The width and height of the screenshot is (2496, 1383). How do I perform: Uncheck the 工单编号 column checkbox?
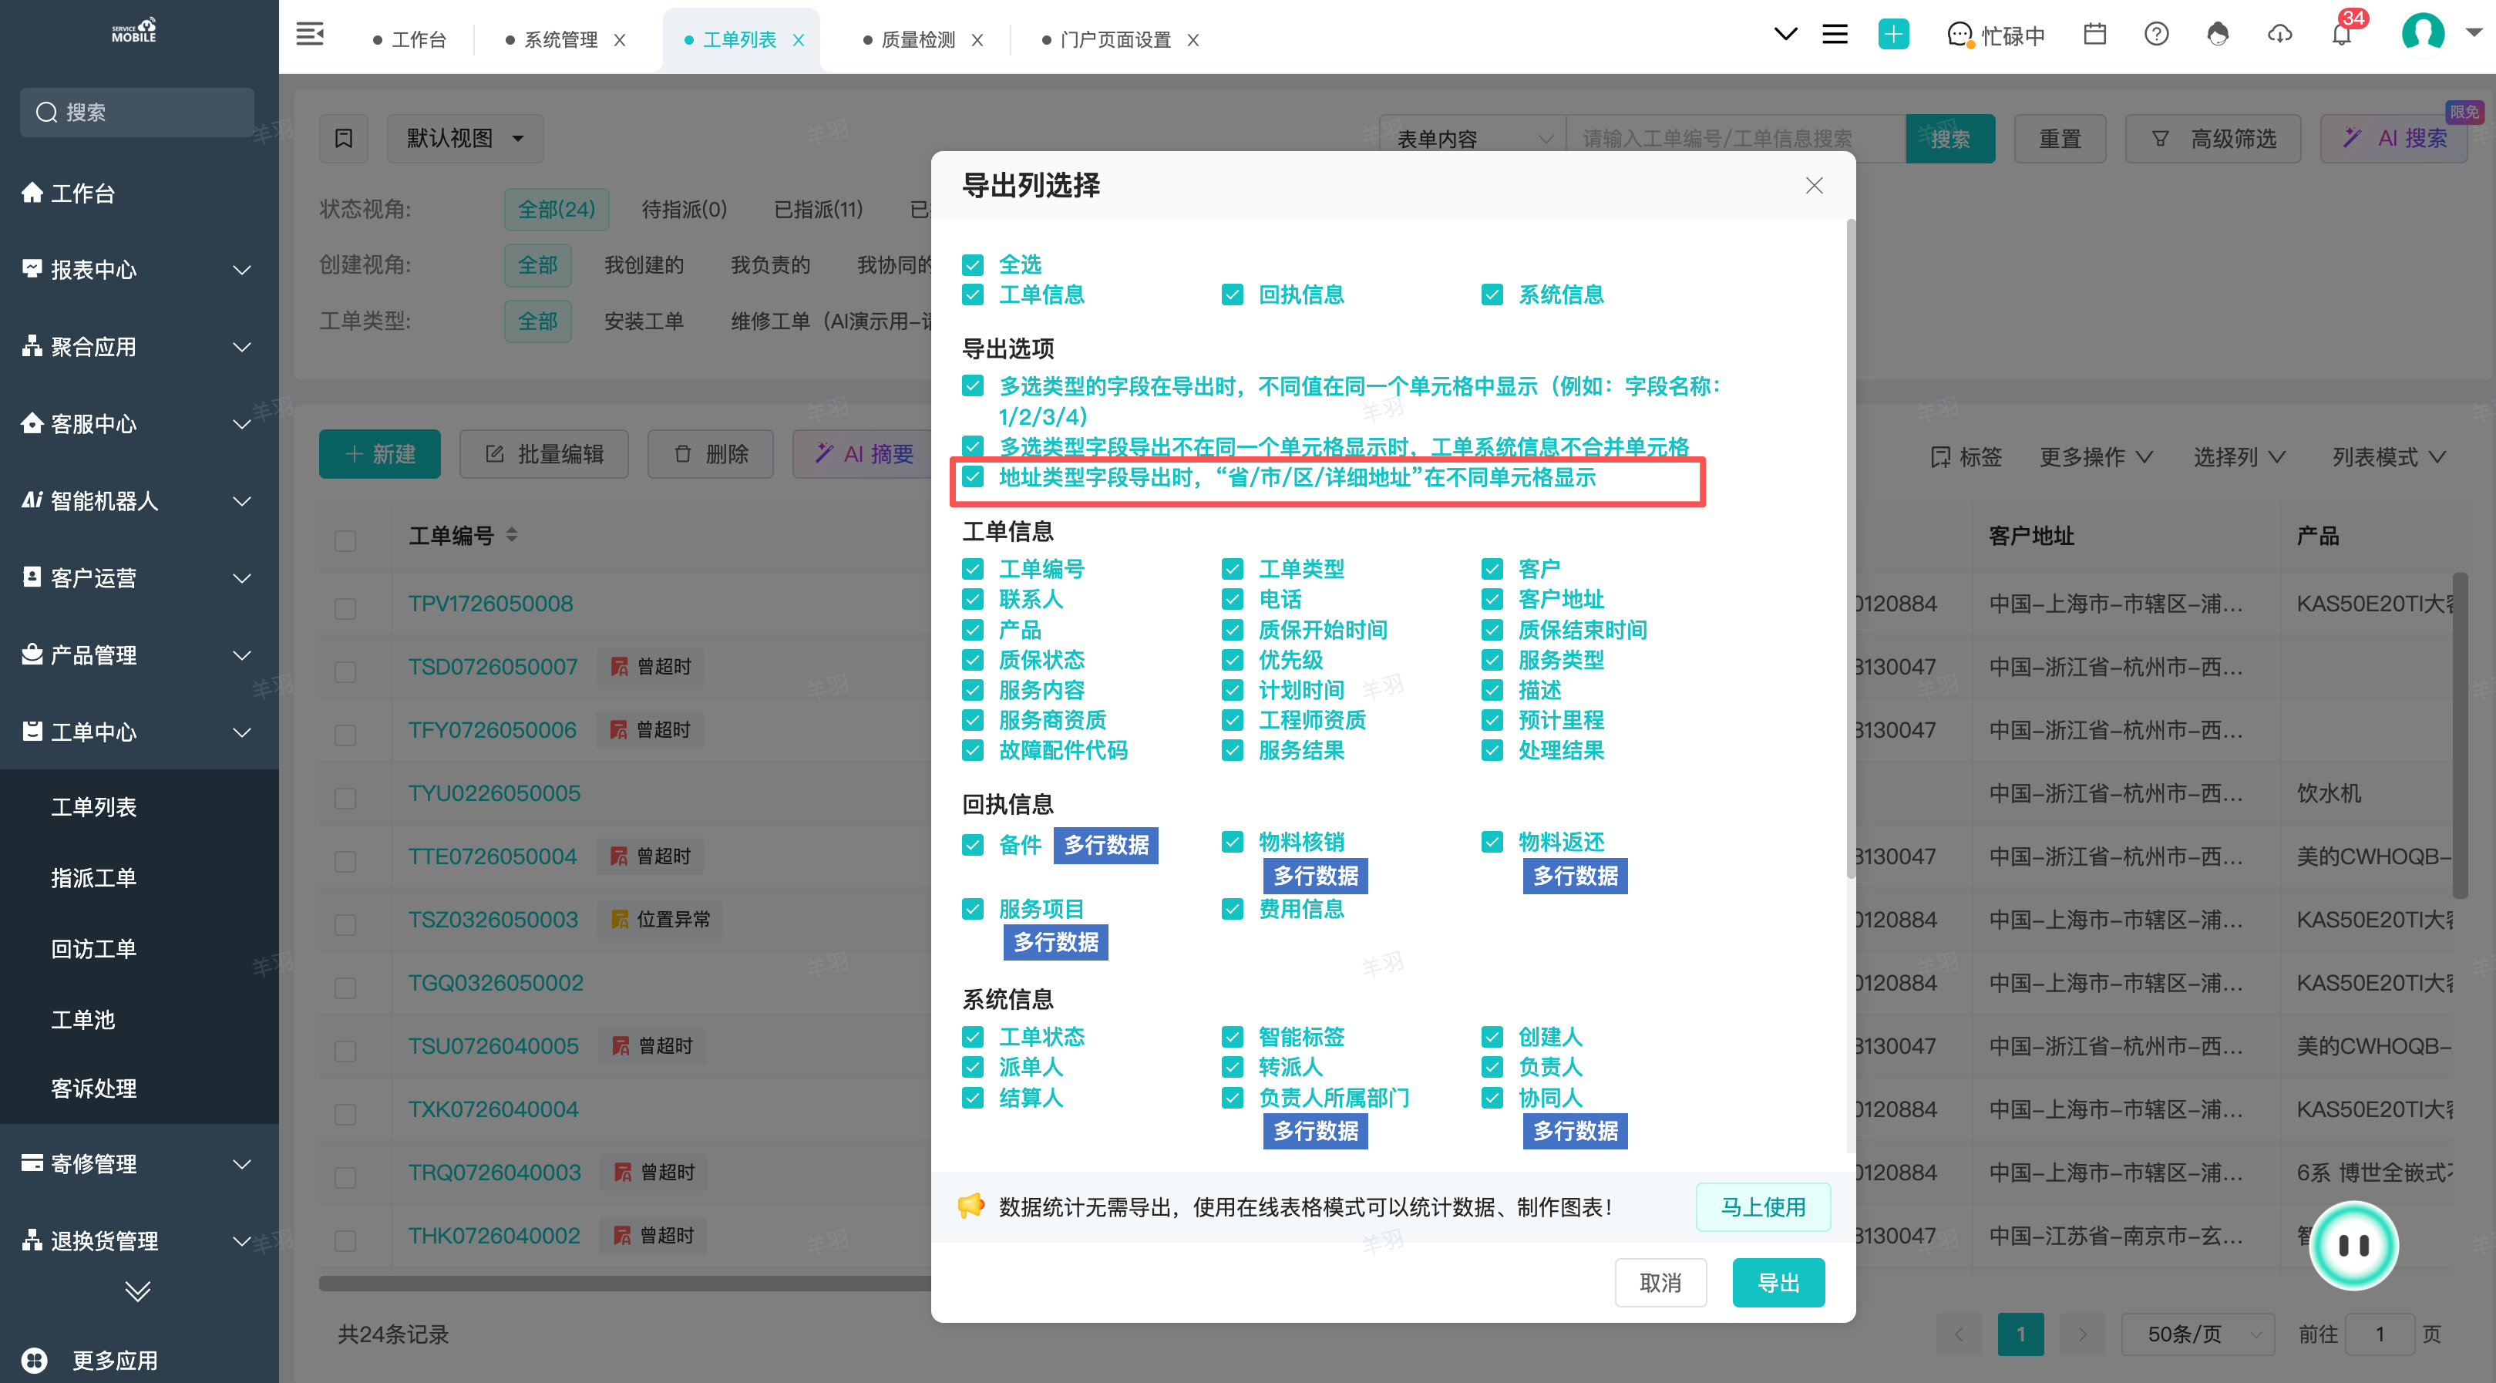click(973, 569)
